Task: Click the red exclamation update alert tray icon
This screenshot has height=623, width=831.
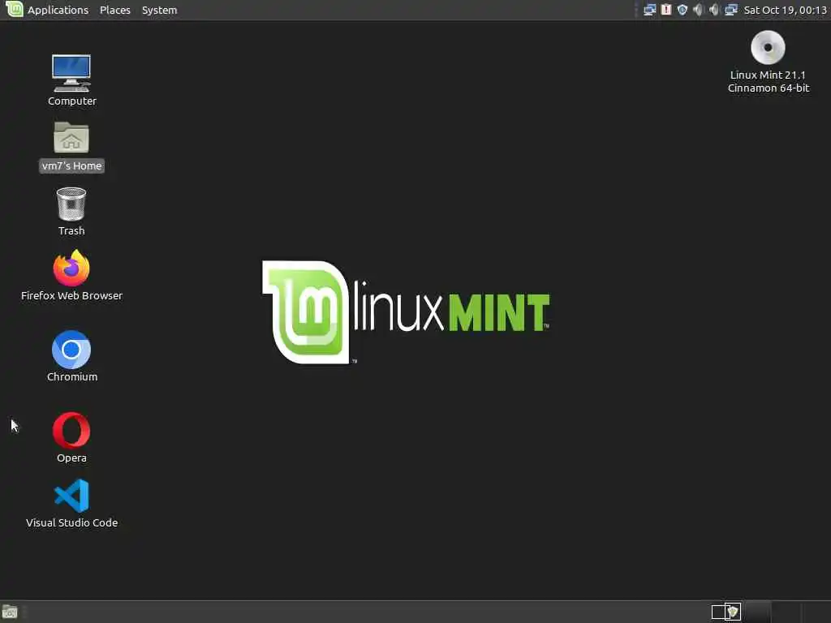Action: [666, 10]
